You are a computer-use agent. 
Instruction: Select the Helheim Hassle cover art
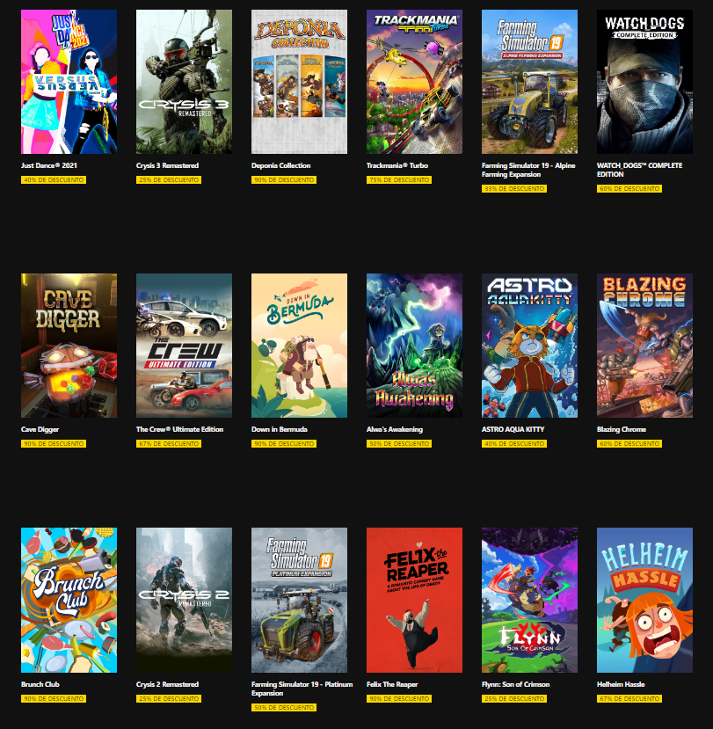[644, 600]
